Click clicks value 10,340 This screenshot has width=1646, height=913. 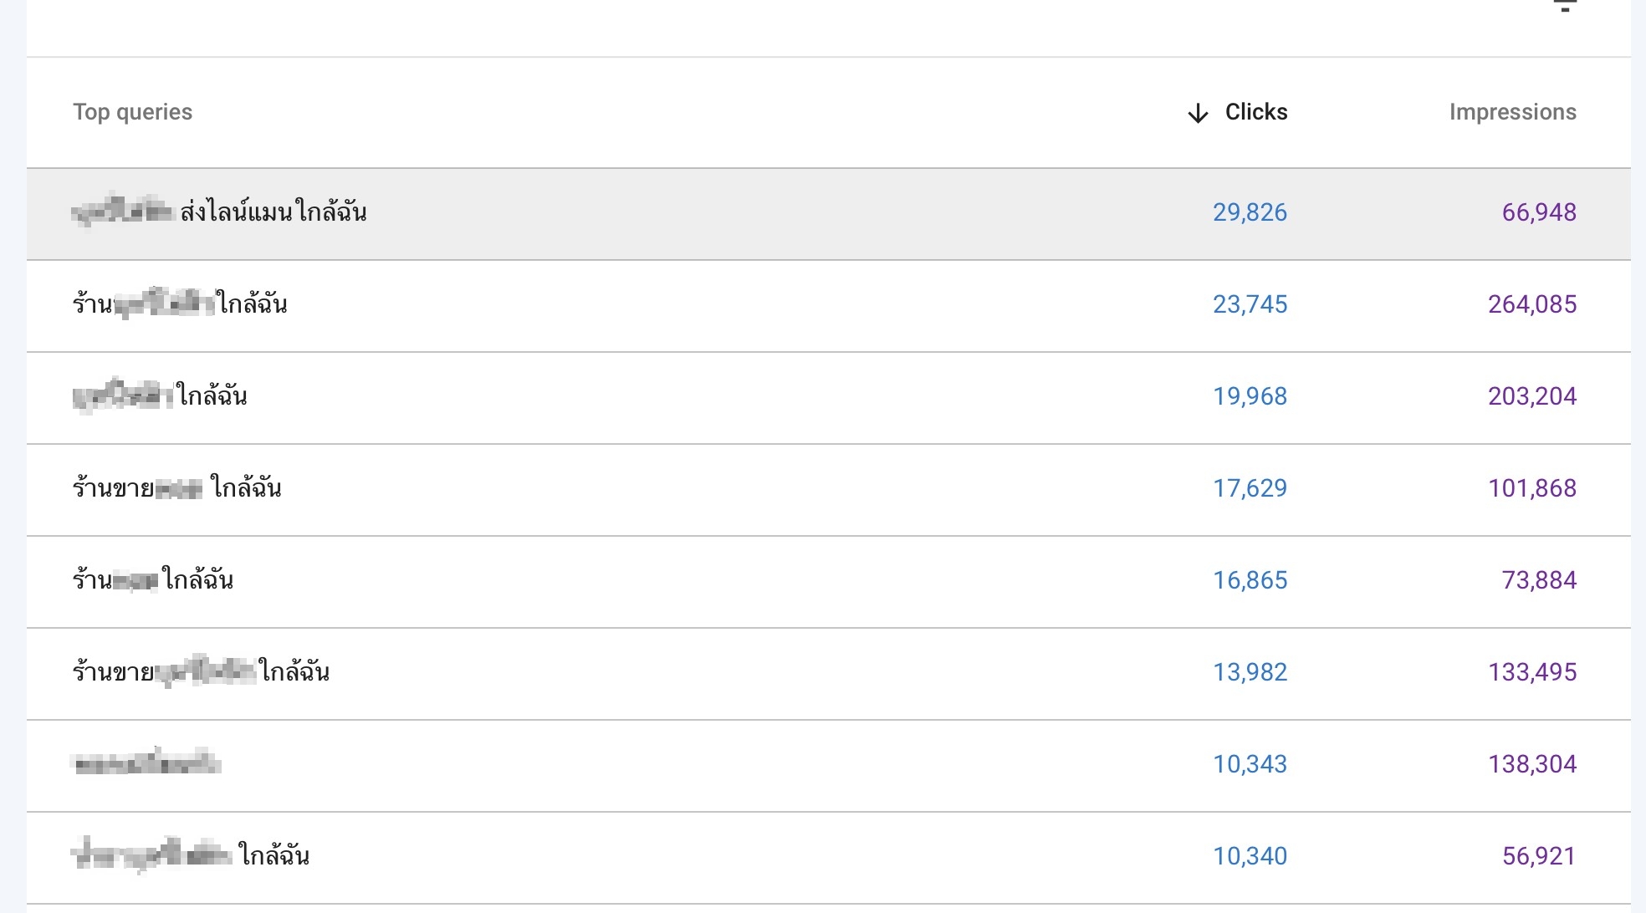coord(1250,856)
